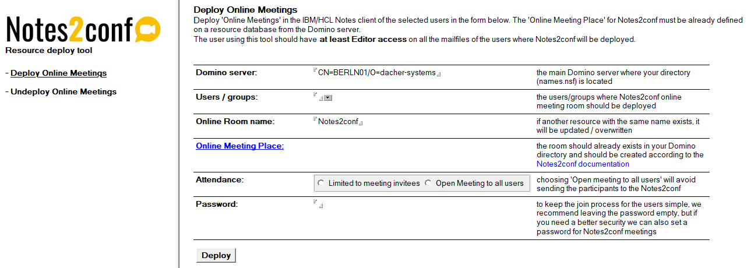Click the Attendance label
The image size is (751, 268).
(x=219, y=179)
